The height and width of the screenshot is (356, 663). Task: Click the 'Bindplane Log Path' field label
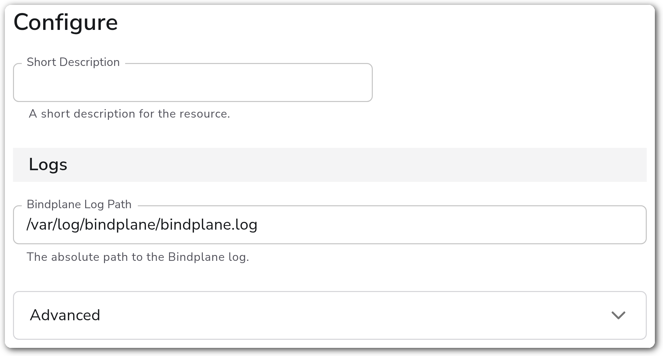pos(79,204)
